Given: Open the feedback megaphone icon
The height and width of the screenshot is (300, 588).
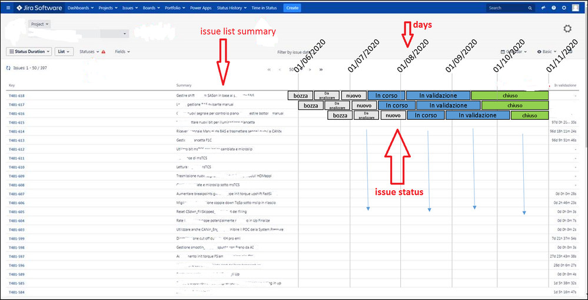Looking at the screenshot, I should [543, 8].
